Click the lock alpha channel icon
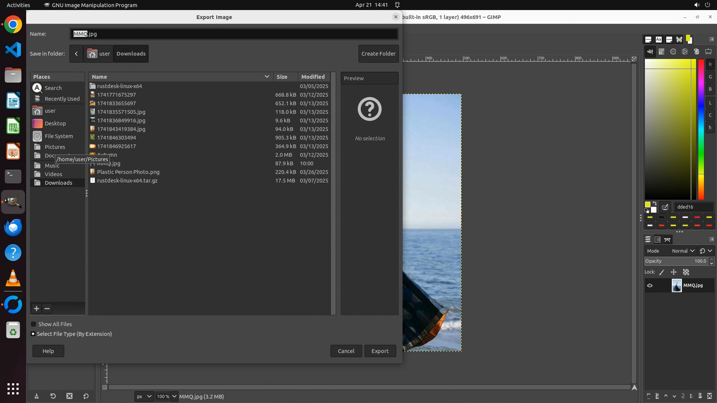This screenshot has width=717, height=403. [x=686, y=272]
